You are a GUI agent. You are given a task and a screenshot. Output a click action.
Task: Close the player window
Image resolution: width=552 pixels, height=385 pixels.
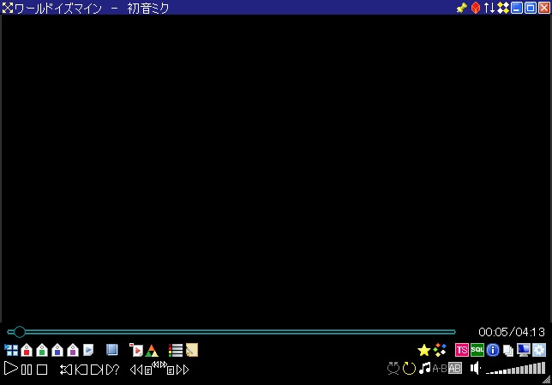[x=544, y=8]
